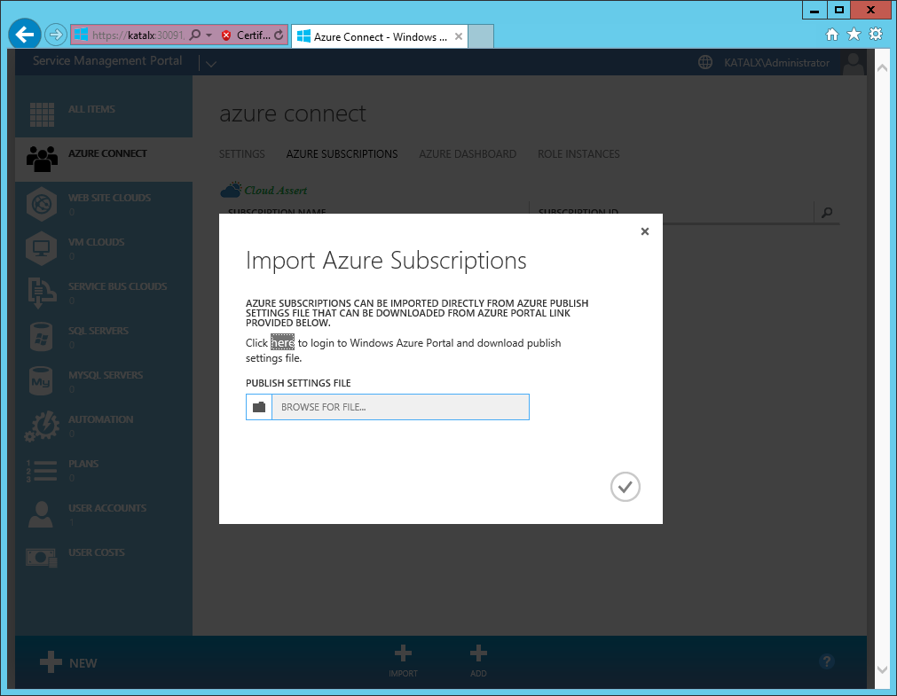Open a new blank browser tab
This screenshot has width=897, height=696.
481,36
